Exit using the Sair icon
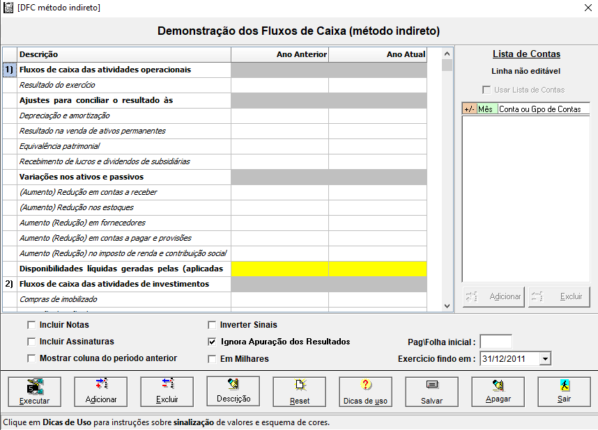Image resolution: width=598 pixels, height=430 pixels. click(x=565, y=385)
